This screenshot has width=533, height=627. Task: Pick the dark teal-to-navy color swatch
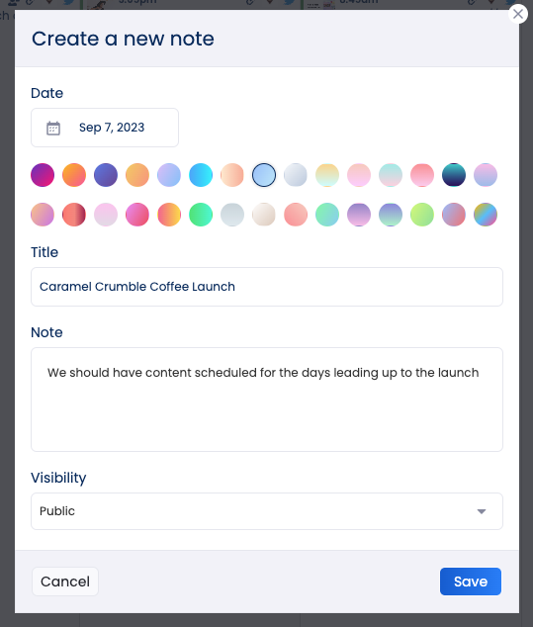(454, 175)
